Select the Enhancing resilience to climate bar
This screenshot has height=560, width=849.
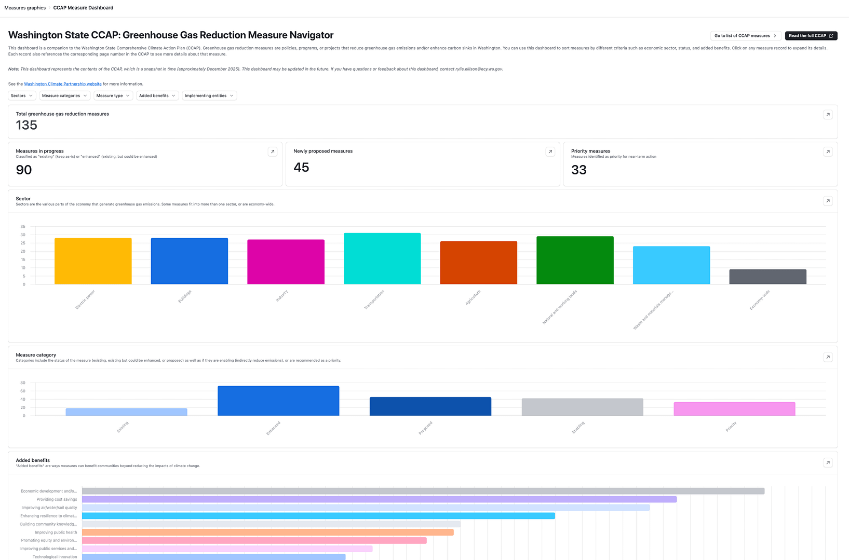click(x=318, y=516)
